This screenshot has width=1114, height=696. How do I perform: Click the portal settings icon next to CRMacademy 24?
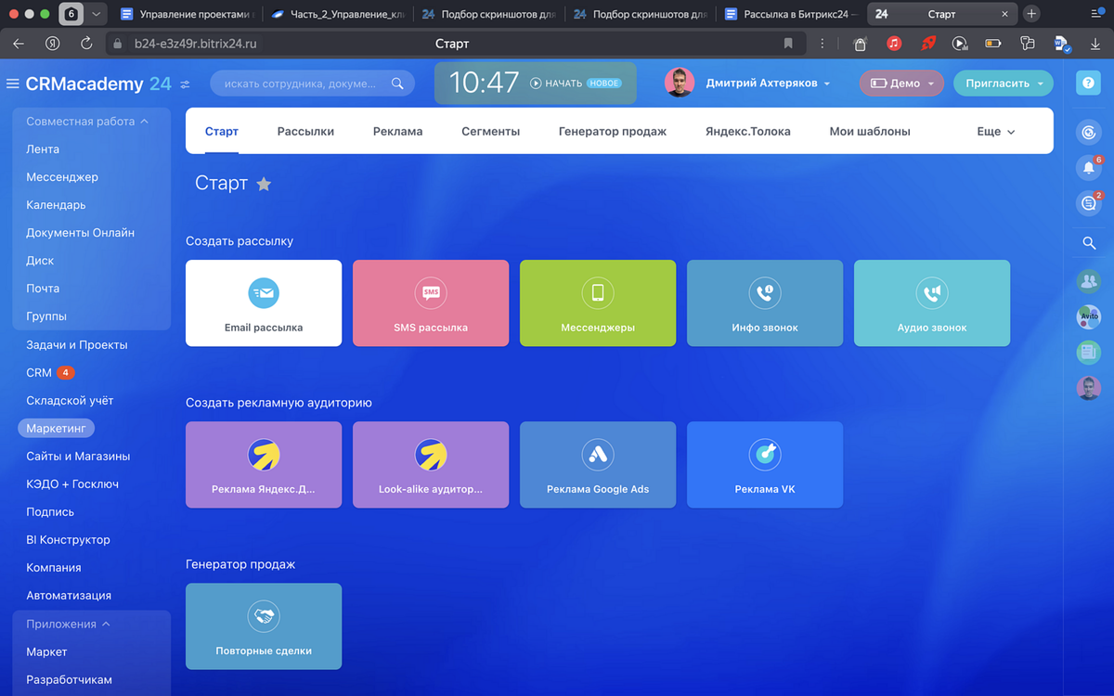(185, 84)
